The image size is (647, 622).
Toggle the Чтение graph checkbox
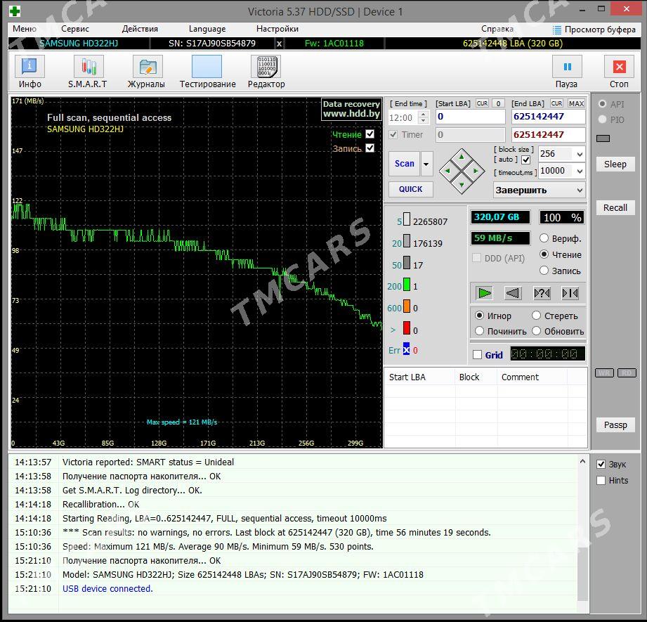pos(370,134)
